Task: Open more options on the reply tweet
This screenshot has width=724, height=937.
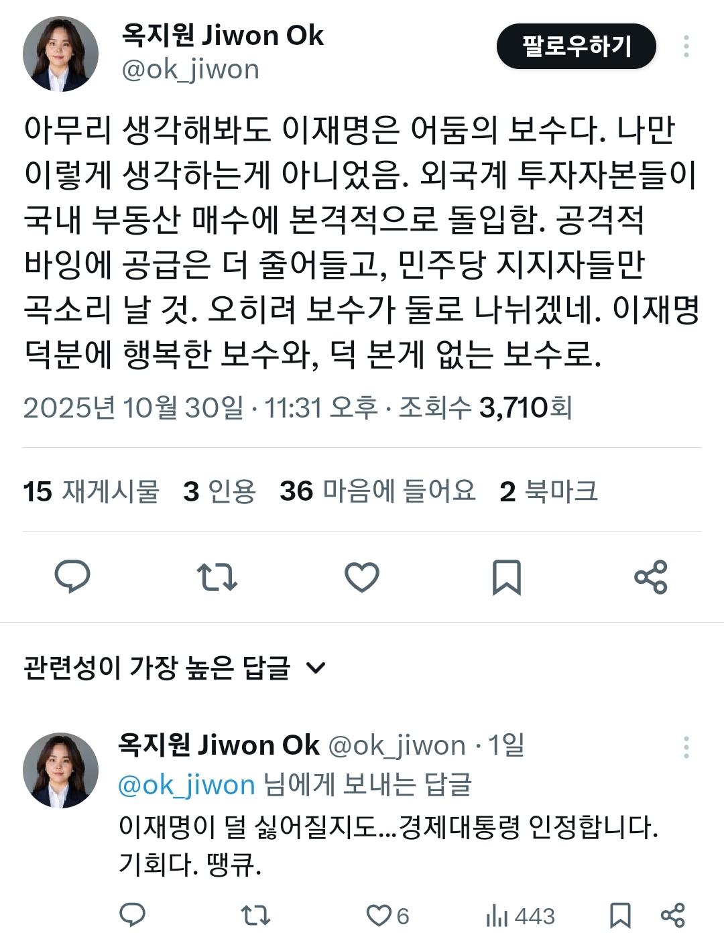Action: click(686, 747)
